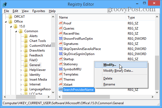Screen dimensions: 162x108
Task: Click the REG_DWORD type of ShownFirstRunOptin
Action: [x=137, y=39]
